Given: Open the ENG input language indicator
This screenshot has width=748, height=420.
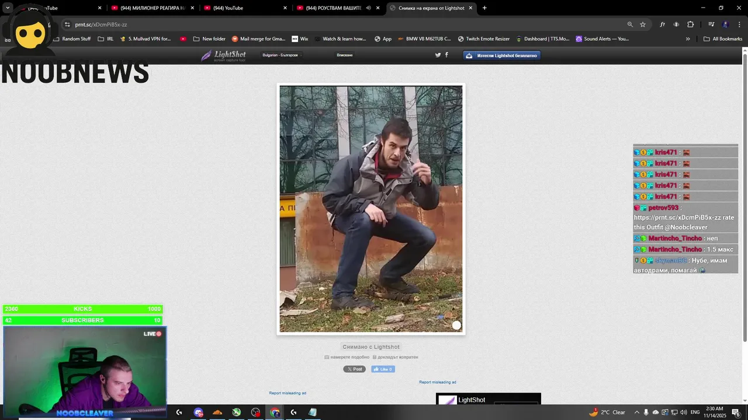Looking at the screenshot, I should 695,412.
